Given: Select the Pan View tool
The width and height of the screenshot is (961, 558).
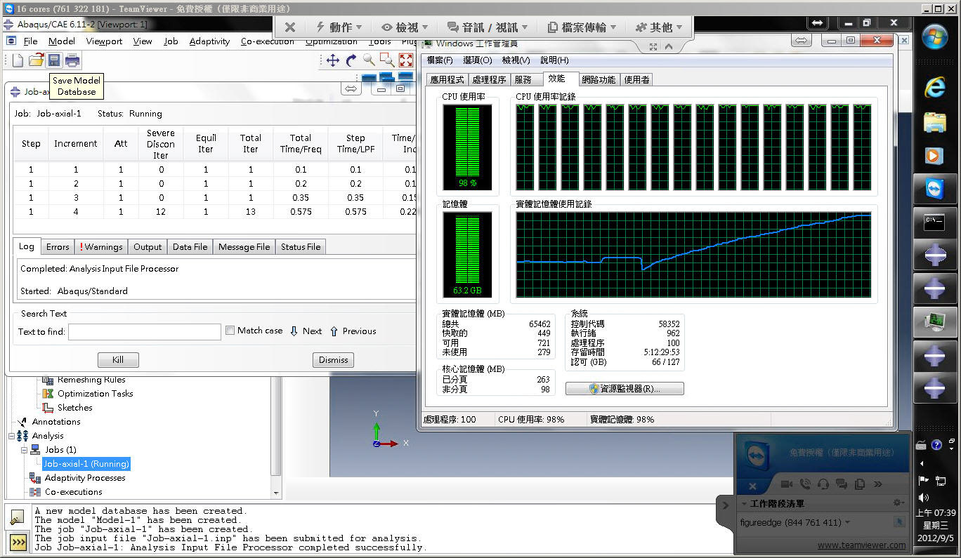Looking at the screenshot, I should (333, 60).
